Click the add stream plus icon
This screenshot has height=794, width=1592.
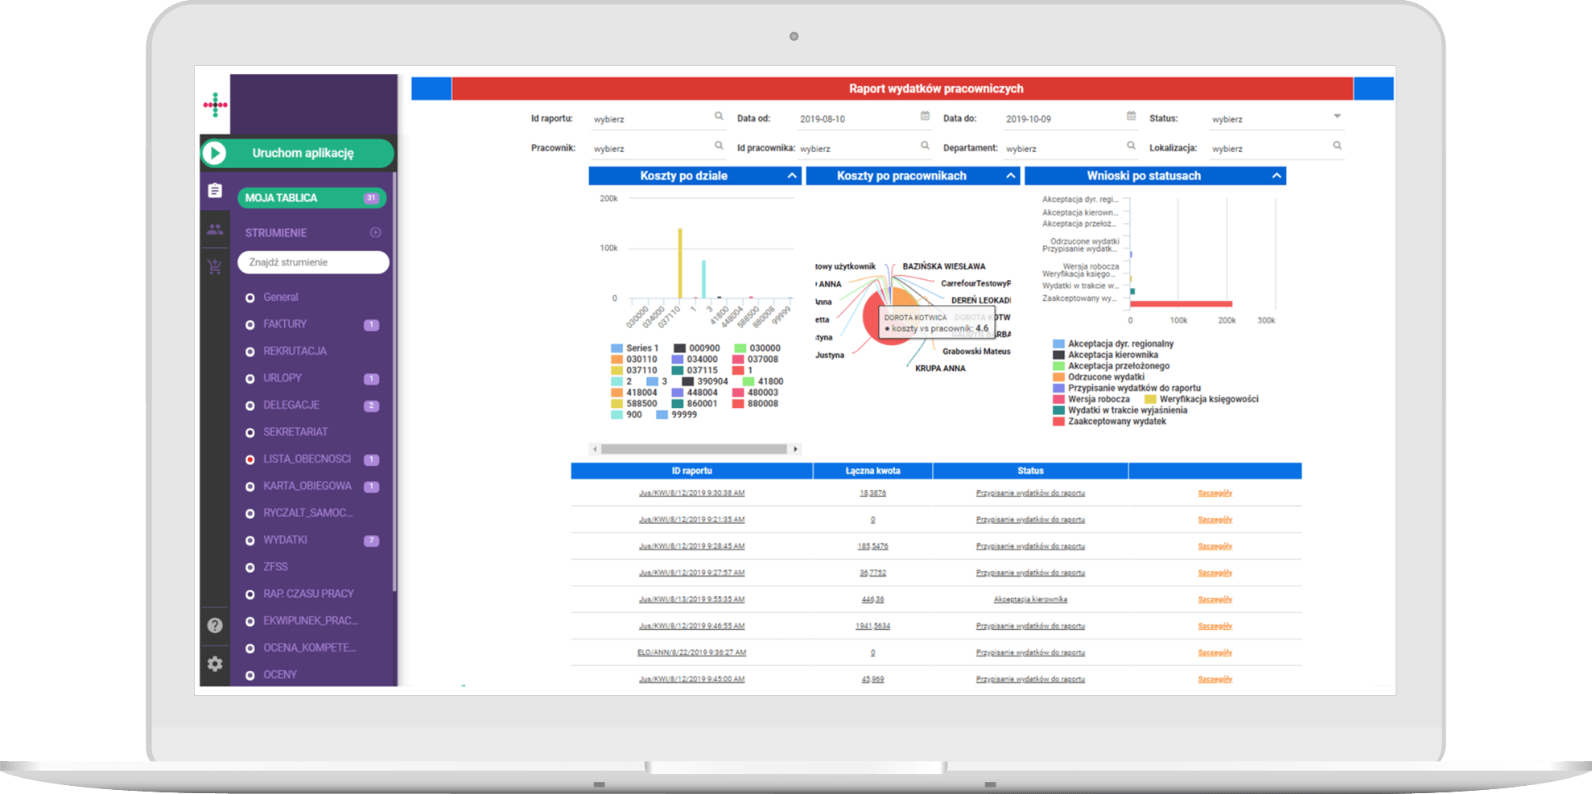[x=375, y=232]
